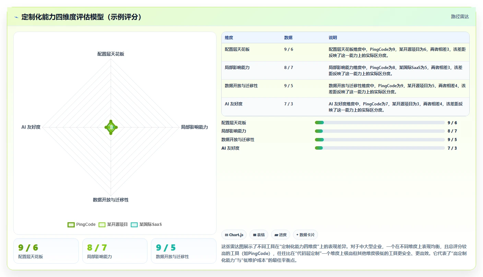The height and width of the screenshot is (277, 483).
Task: Click the AI 友好度 progress bar
Action: (380, 148)
